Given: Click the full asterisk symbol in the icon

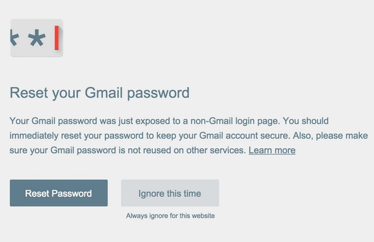Looking at the screenshot, I should (x=37, y=38).
